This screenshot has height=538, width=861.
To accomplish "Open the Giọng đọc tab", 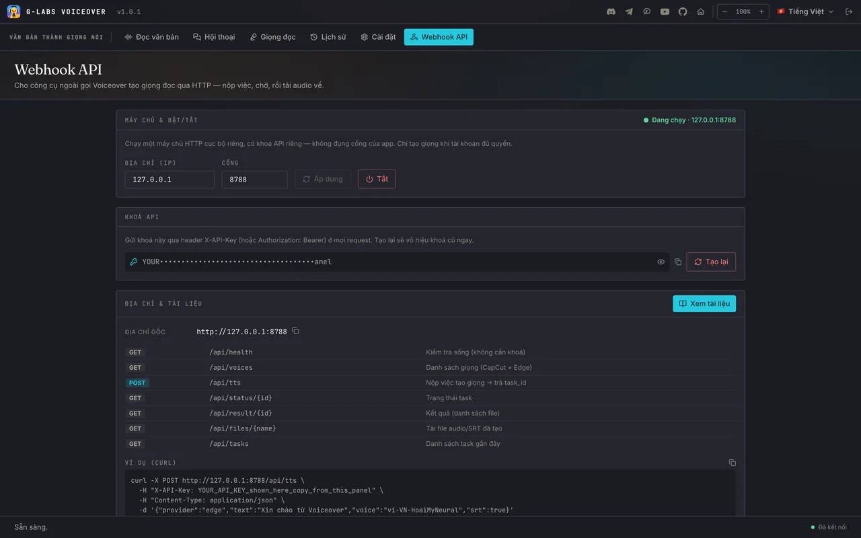I will (x=272, y=37).
